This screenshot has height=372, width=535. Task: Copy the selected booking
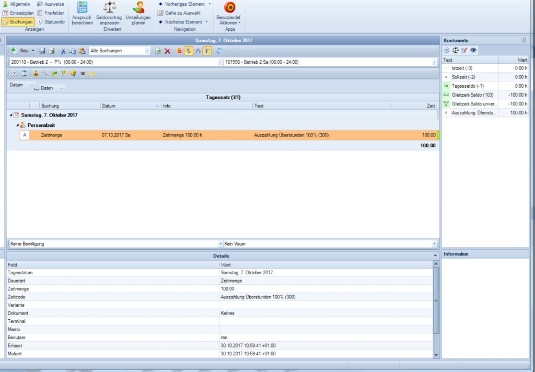pos(72,51)
